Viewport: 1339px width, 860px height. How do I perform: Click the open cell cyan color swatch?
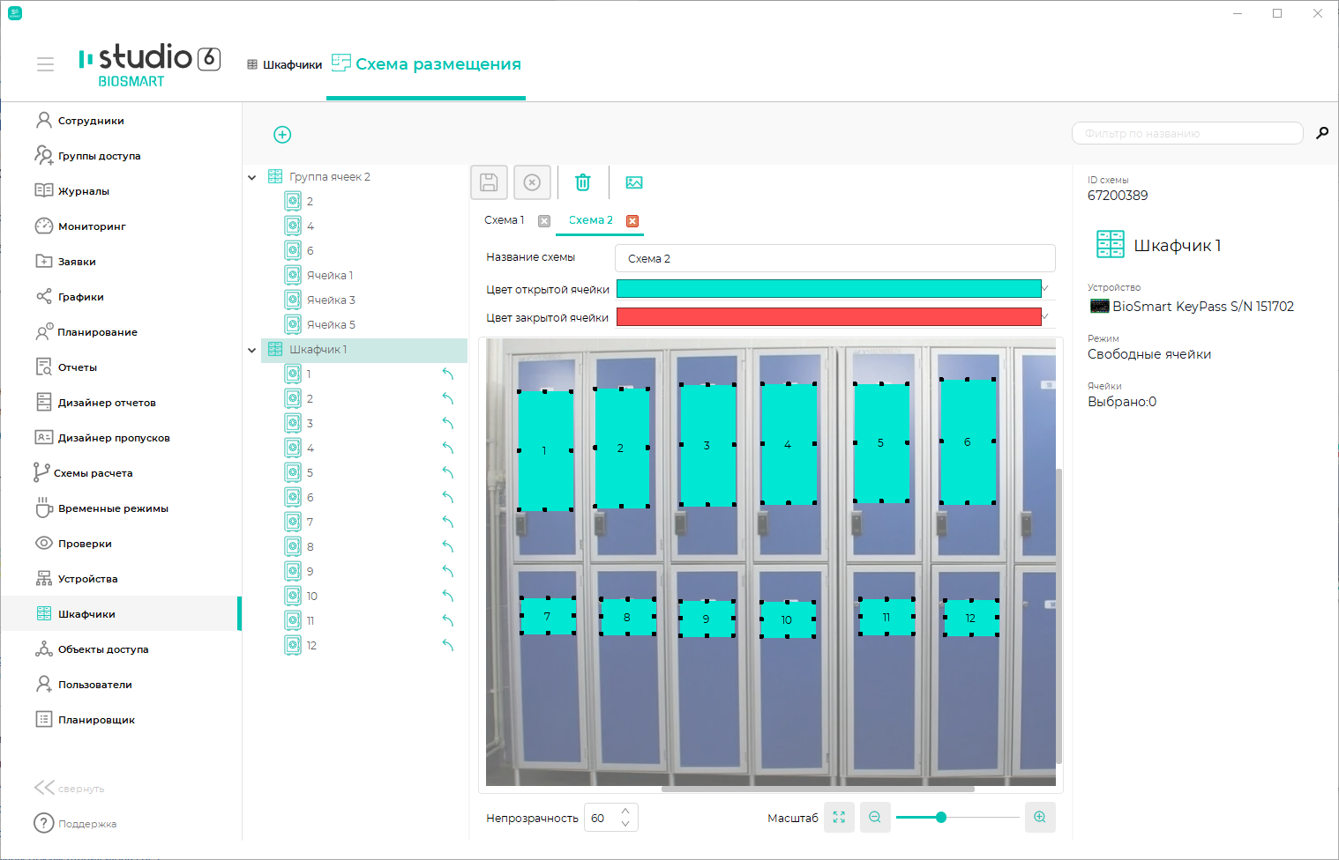(x=828, y=288)
